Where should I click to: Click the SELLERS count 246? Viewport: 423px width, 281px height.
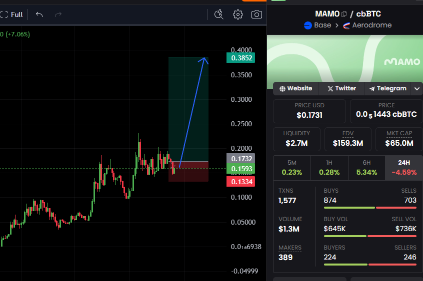point(410,257)
